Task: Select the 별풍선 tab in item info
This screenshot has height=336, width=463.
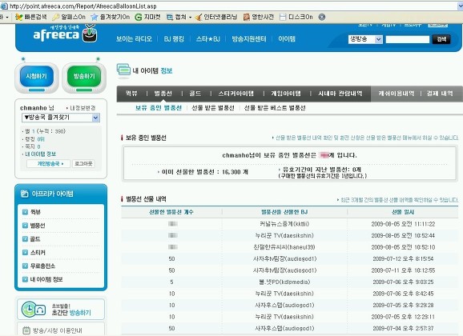Action: pyautogui.click(x=163, y=94)
